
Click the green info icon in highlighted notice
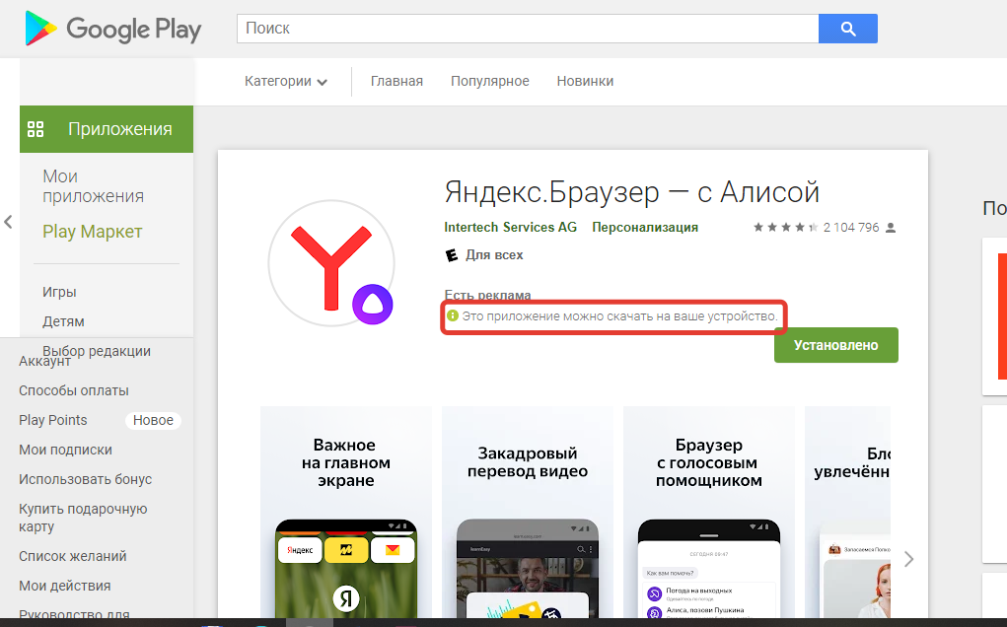pyautogui.click(x=453, y=313)
